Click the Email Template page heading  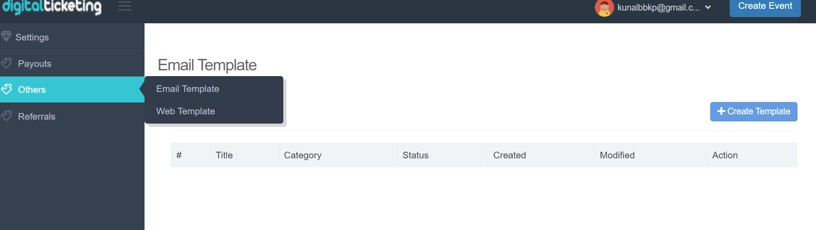point(207,65)
